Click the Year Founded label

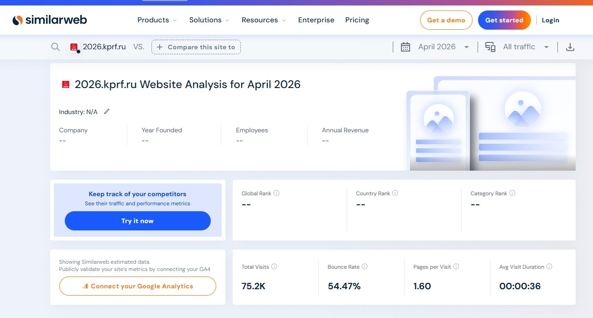162,130
